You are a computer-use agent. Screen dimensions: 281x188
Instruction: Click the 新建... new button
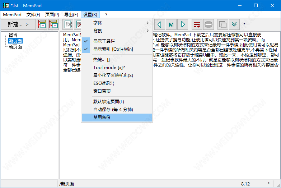click(x=18, y=24)
